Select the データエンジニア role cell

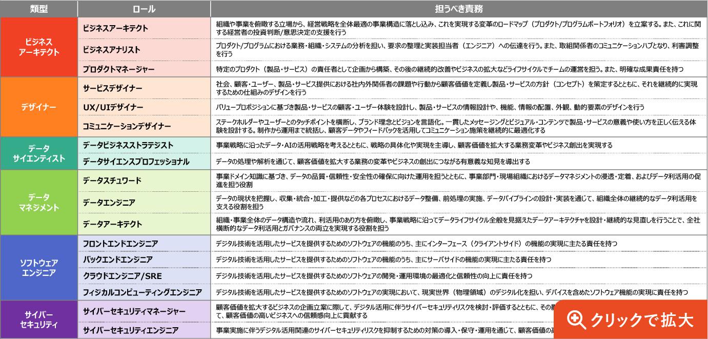(144, 202)
